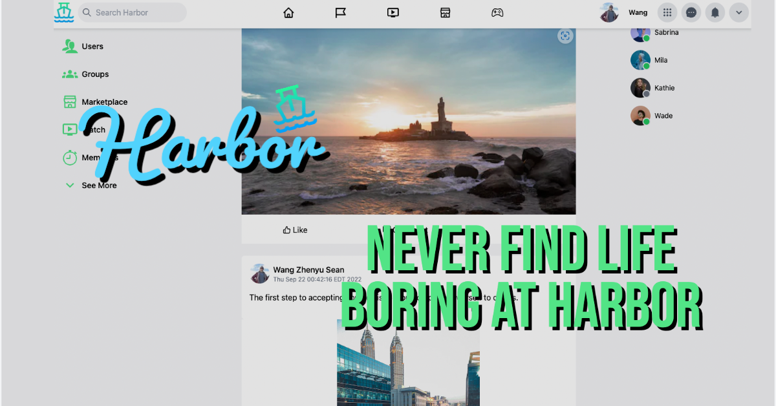Open Wang Zhenyu Sean's post author name
Screen dimensions: 776x406
[308, 270]
